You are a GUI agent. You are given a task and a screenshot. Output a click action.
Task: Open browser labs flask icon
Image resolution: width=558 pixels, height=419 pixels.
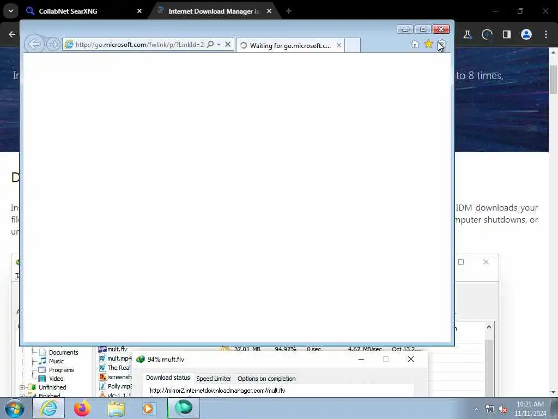(467, 34)
